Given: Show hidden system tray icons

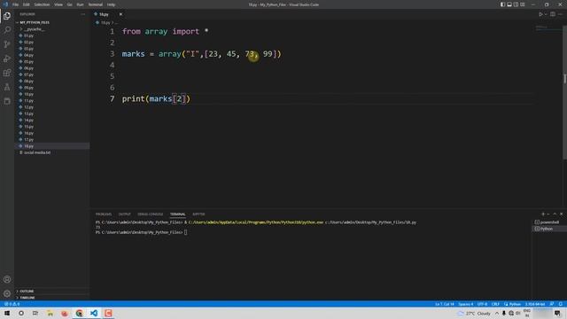Looking at the screenshot, I should [497, 313].
